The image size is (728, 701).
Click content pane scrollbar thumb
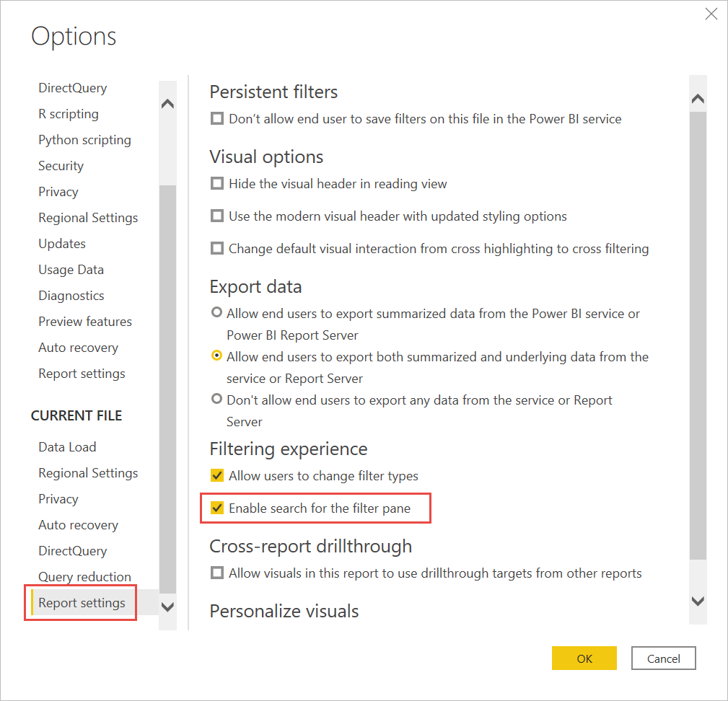click(698, 335)
